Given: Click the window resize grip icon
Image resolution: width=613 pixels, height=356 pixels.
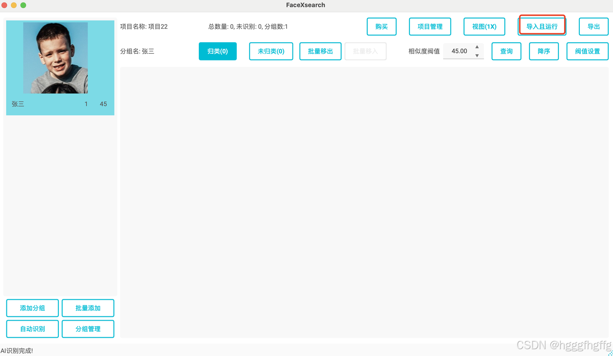Looking at the screenshot, I should click(x=610, y=353).
